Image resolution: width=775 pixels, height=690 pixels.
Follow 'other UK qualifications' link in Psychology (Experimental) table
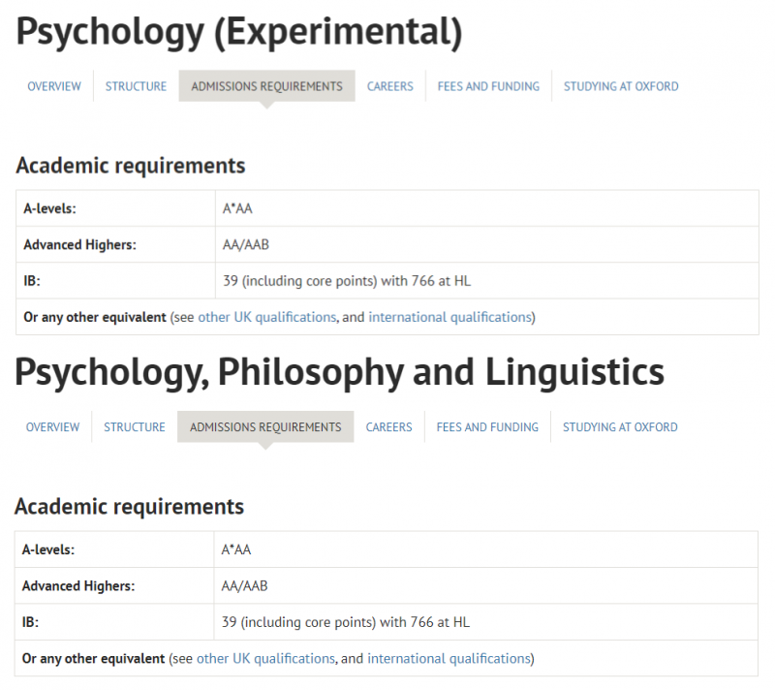pos(267,317)
